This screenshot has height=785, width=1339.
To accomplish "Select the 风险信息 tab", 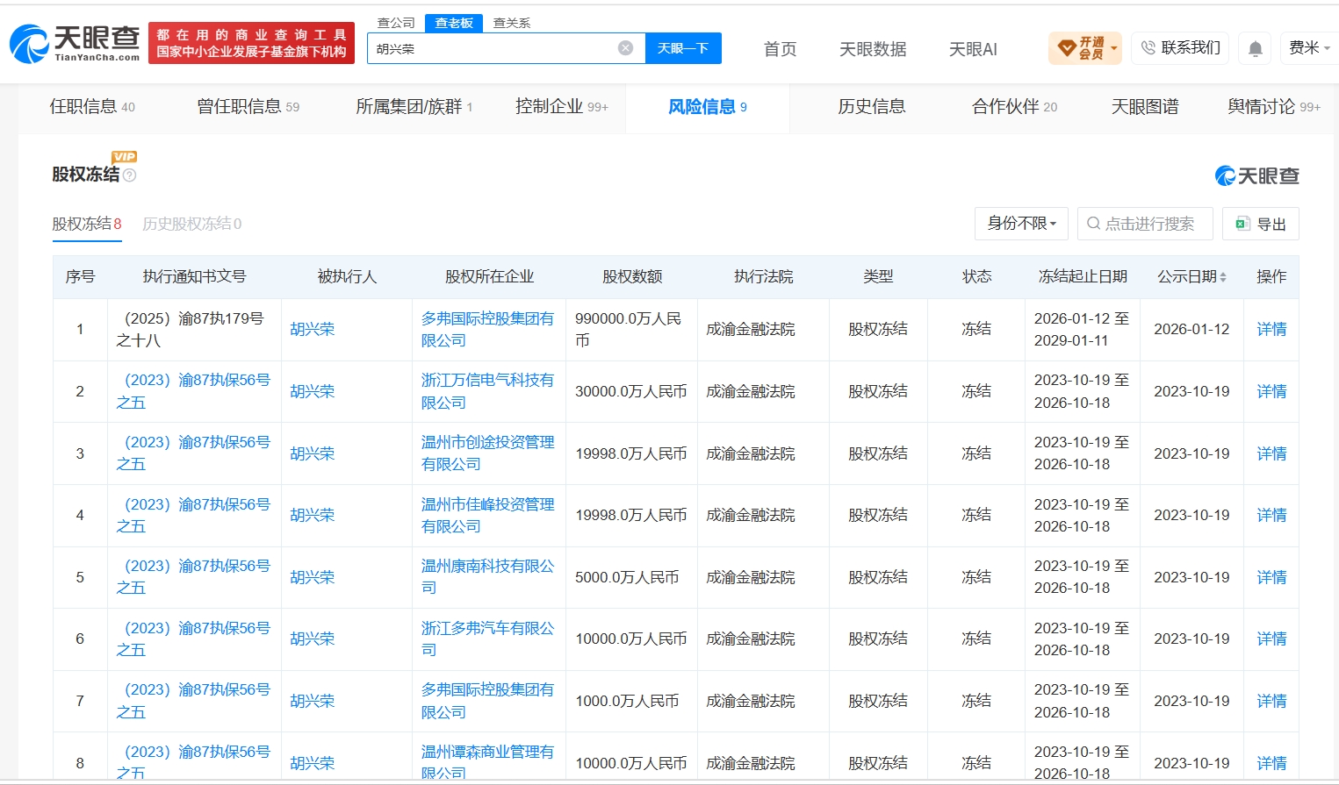I will (x=708, y=107).
